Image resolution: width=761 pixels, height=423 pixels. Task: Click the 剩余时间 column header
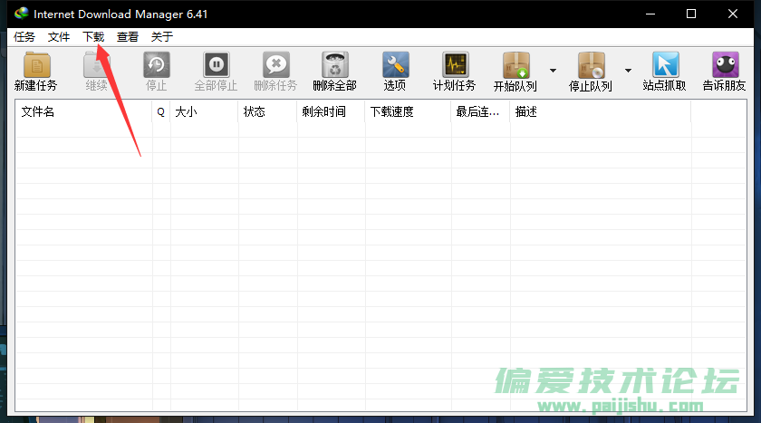331,111
